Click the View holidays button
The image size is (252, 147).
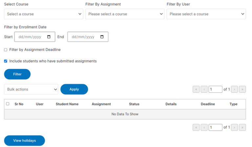[24, 140]
